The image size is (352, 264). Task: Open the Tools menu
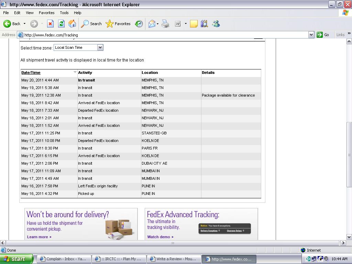pyautogui.click(x=64, y=13)
